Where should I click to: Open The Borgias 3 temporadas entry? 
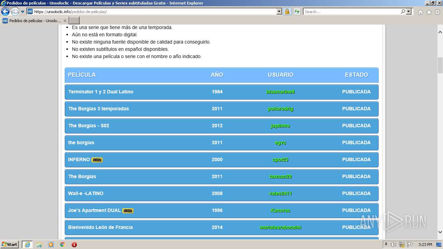pos(99,109)
